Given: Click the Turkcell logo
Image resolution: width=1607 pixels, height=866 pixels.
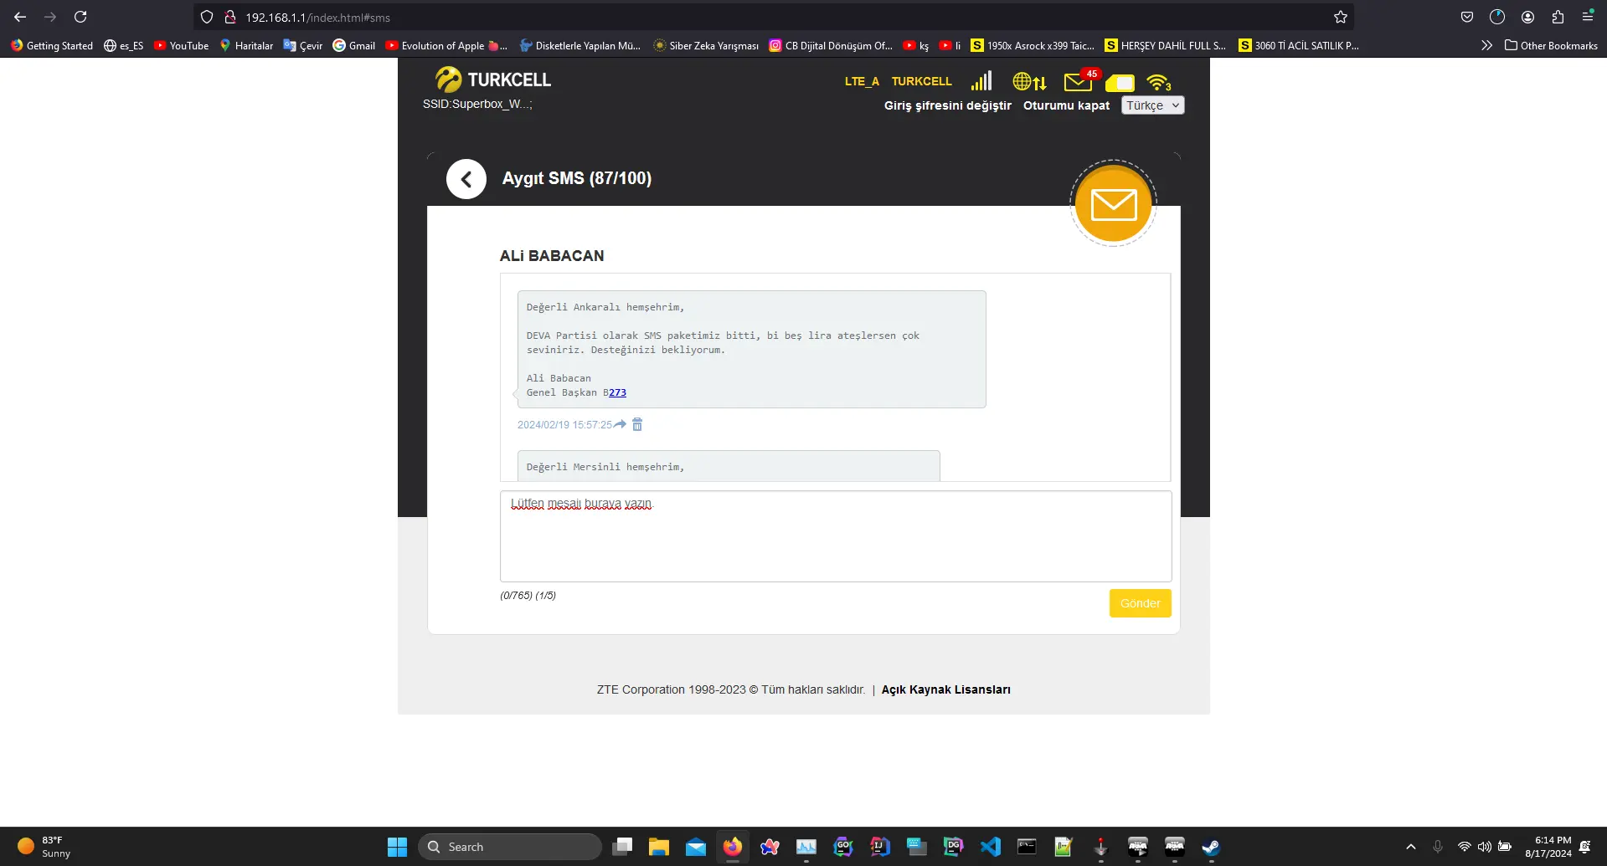Looking at the screenshot, I should pyautogui.click(x=492, y=79).
